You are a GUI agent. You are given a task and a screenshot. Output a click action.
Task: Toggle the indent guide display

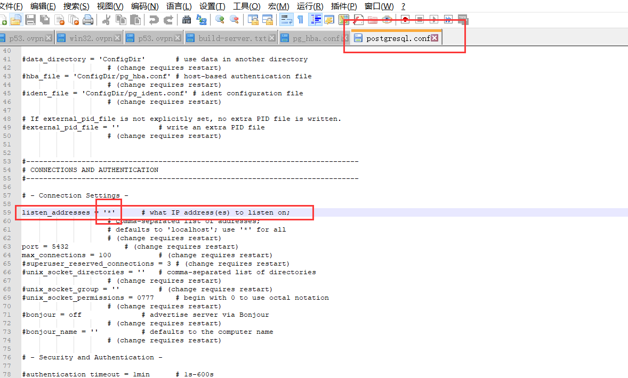click(x=316, y=20)
